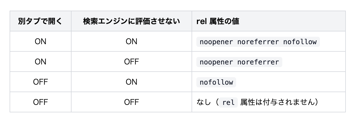Click 検索エンジン OFF in the なし row

coord(131,102)
